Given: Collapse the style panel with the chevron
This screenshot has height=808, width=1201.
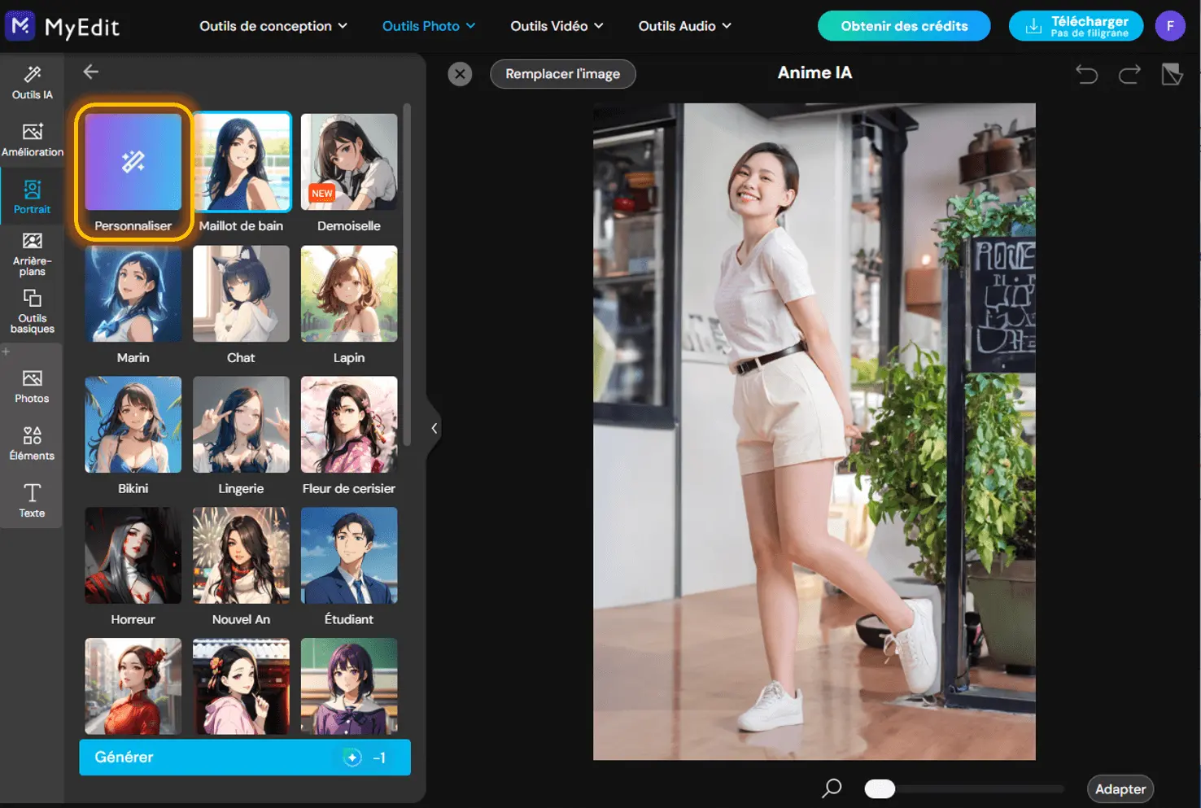Looking at the screenshot, I should (x=435, y=428).
